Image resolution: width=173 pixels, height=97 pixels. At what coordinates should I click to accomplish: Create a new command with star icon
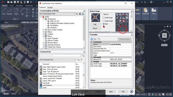pos(82,60)
